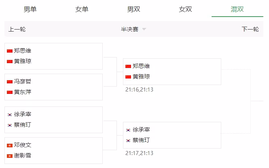The image size is (269, 168).
Task: Click China flag beside 郑思维 in first match
Action: tap(10, 51)
